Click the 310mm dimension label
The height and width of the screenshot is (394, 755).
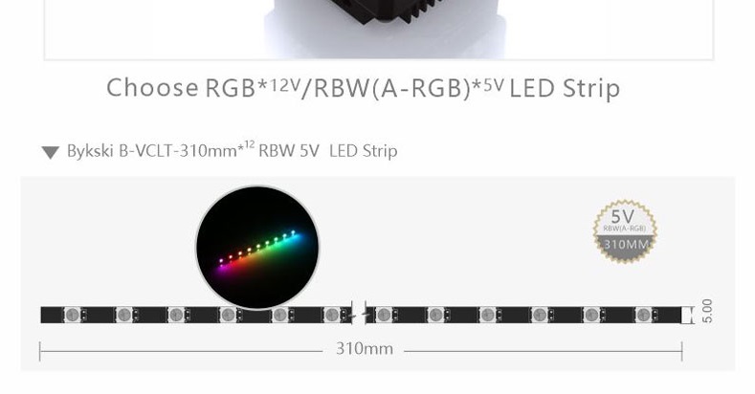coord(364,348)
